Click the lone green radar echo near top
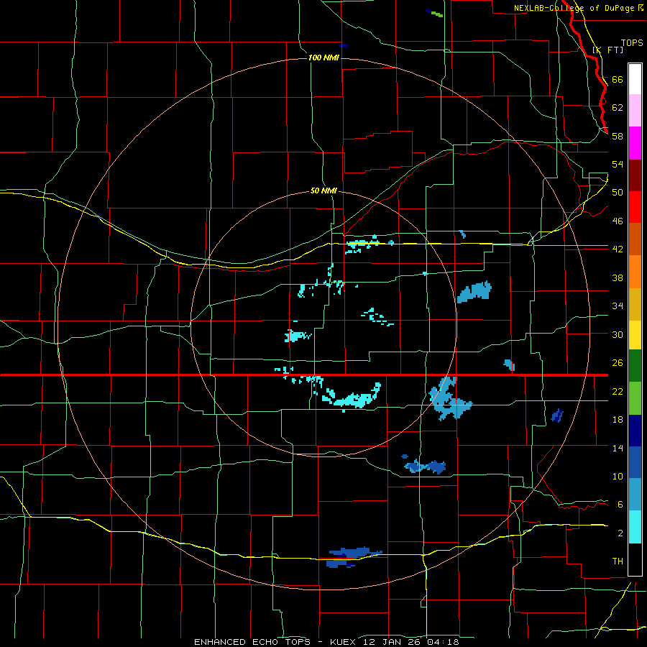Screen dimensions: 647x647 [437, 14]
